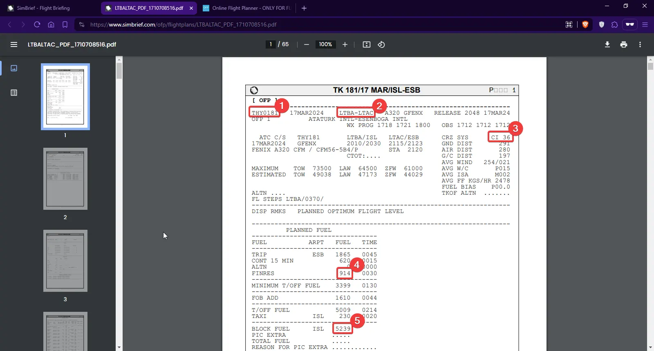Screen dimensions: 654x351
Task: Click the glasses icon in browser toolbar
Action: 630,24
